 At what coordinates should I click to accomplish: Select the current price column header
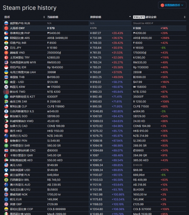coord(53,17)
